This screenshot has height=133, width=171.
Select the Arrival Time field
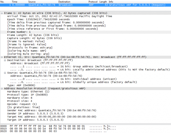[59, 16]
